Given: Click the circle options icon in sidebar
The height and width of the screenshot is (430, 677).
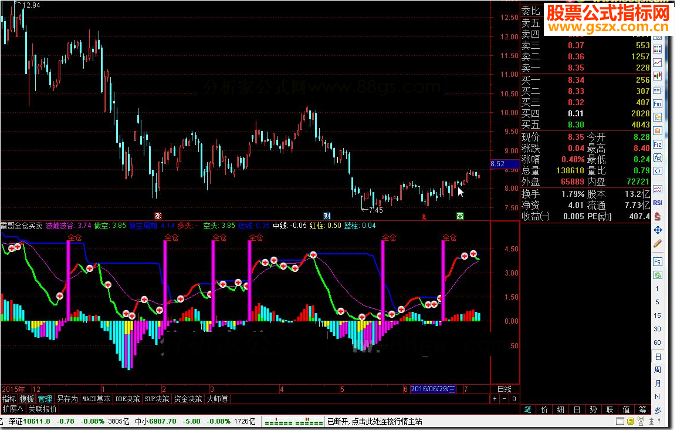Looking at the screenshot, I should [x=658, y=171].
